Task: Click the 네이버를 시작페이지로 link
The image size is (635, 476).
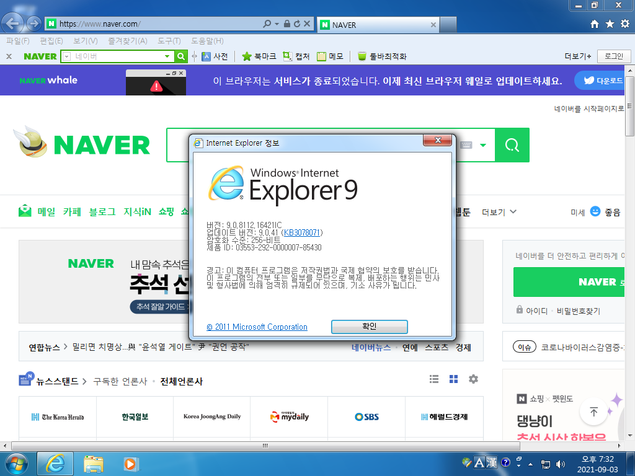Action: click(x=589, y=108)
